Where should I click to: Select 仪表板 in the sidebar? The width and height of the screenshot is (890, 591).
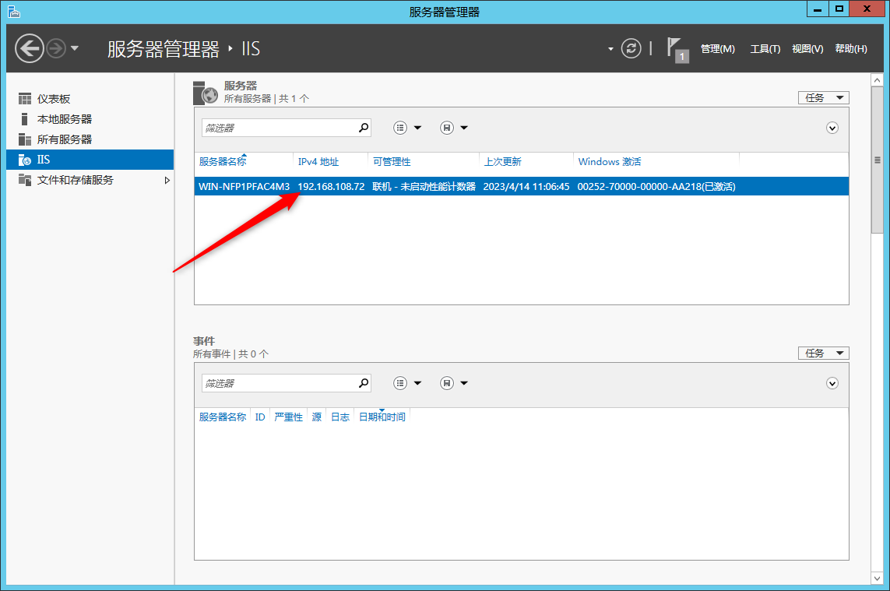point(90,99)
